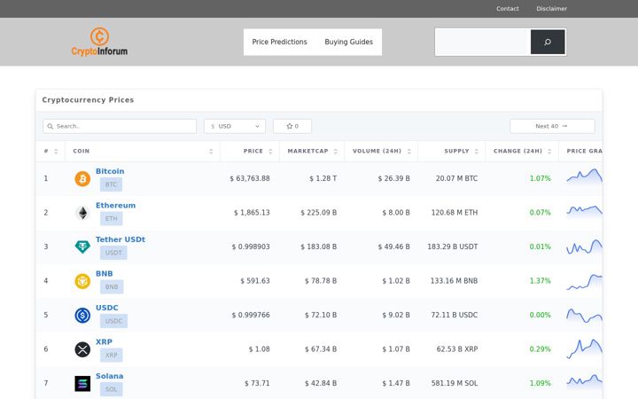Click the CryptoInforum logo
638x399 pixels.
click(99, 42)
